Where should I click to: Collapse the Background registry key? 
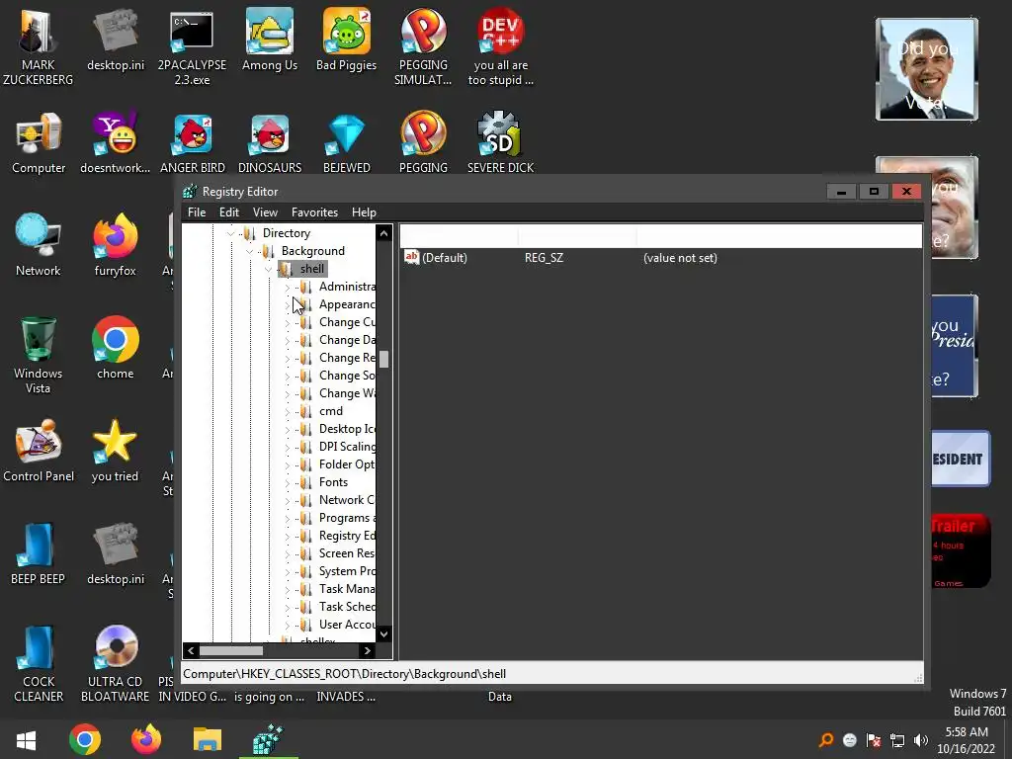coord(250,251)
